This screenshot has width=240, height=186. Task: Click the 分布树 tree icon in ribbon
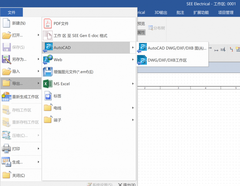(x=150, y=28)
